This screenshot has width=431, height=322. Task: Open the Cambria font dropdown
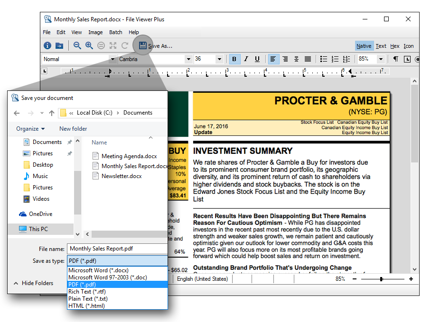[188, 59]
